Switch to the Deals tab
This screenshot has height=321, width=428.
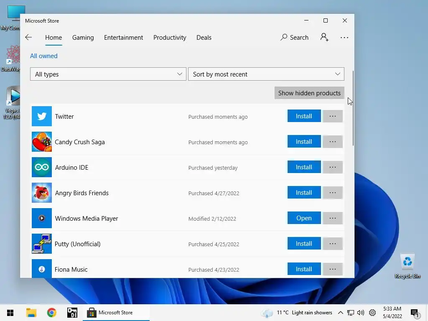tap(204, 37)
